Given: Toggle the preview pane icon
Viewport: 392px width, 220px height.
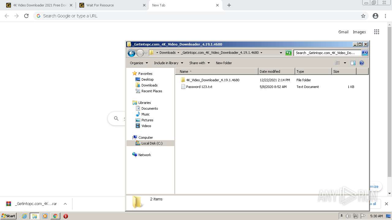Looking at the screenshot, I should [x=353, y=63].
